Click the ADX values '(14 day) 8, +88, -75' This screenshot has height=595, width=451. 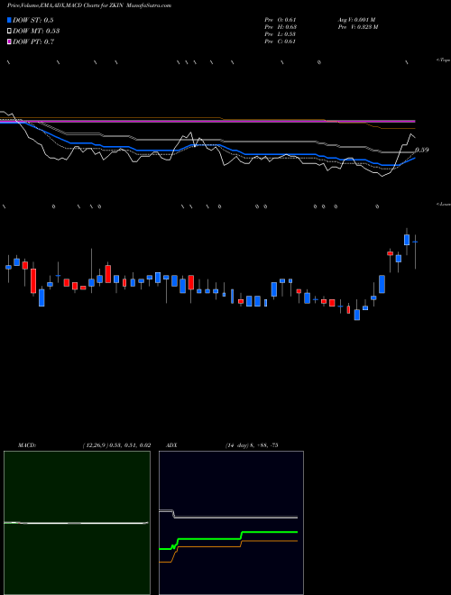tap(252, 445)
